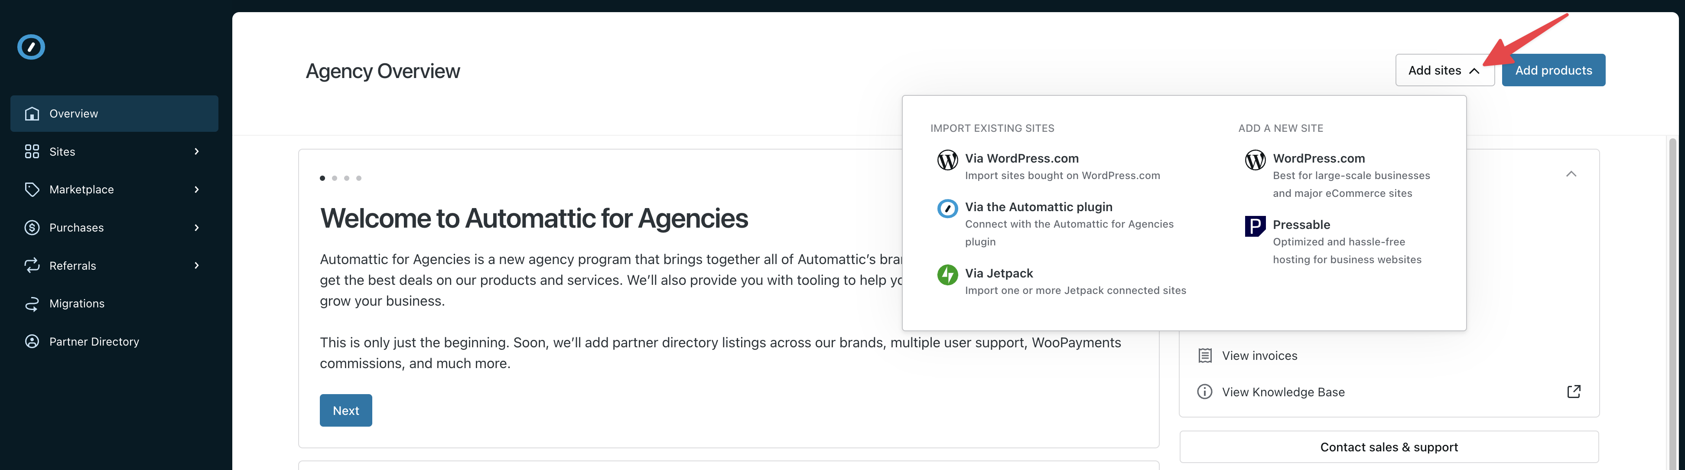
Task: Open Purchases in the sidebar
Action: 77,228
